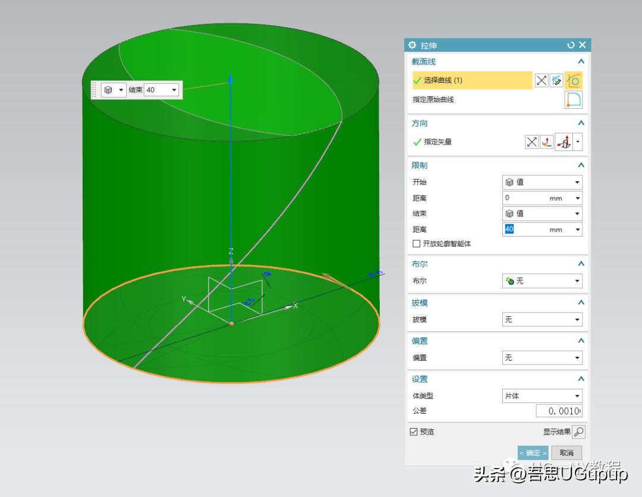Viewport: 642px width, 497px height.
Task: Enable the 开放轮廓智能体 checkbox
Action: coord(416,244)
